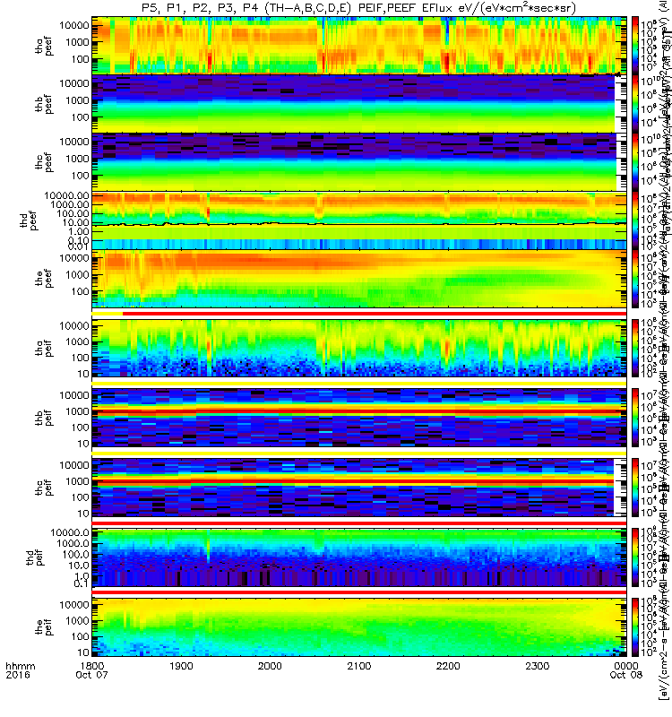Screen dimensions: 672x717
Task: Click the color bar beside tha peif panel
Action: pos(635,348)
